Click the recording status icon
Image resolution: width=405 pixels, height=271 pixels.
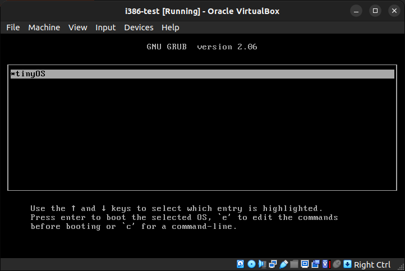[315, 264]
